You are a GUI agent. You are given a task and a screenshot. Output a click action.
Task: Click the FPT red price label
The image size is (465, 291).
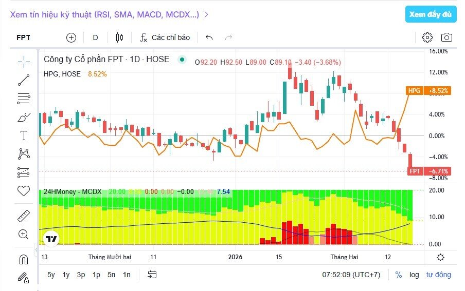(x=429, y=171)
